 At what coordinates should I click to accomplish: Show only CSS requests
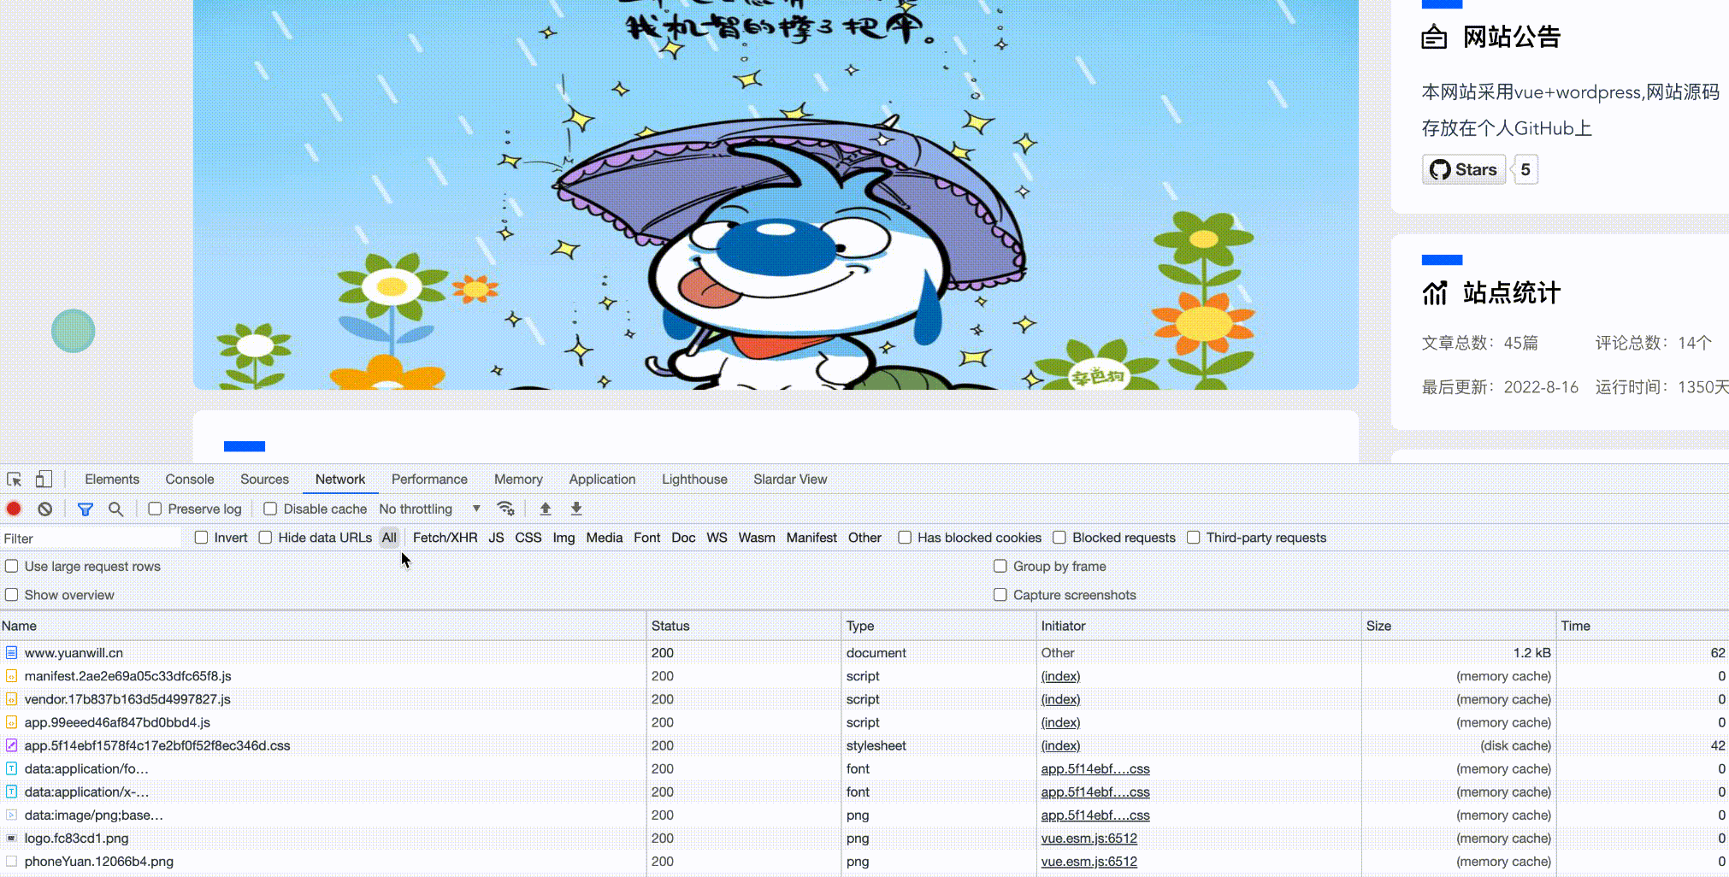click(528, 538)
